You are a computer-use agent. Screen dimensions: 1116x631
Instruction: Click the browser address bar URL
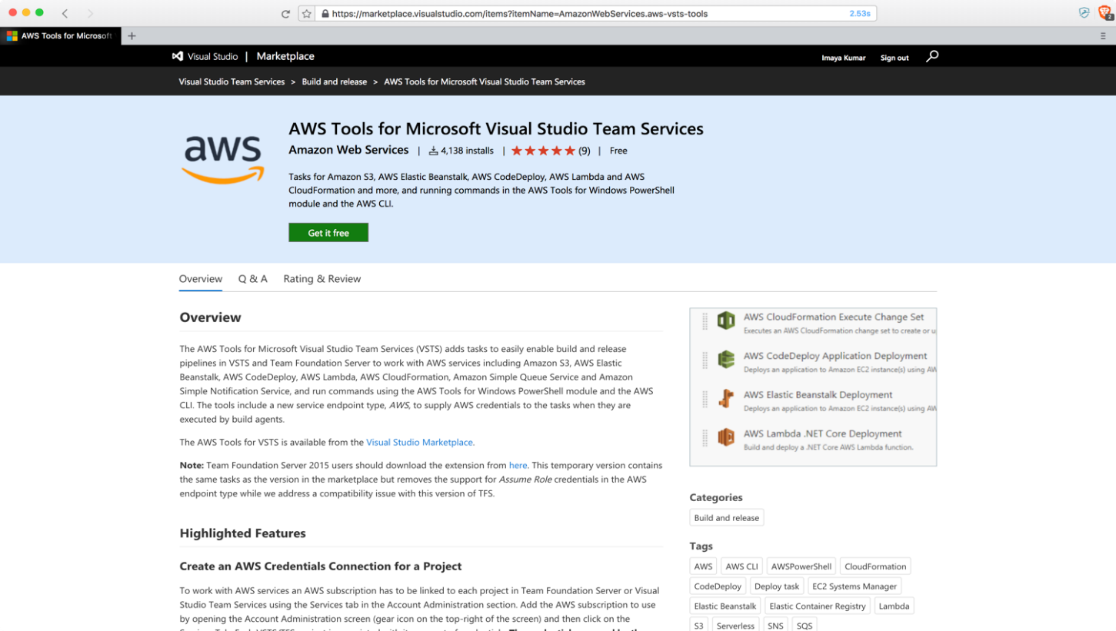click(520, 14)
